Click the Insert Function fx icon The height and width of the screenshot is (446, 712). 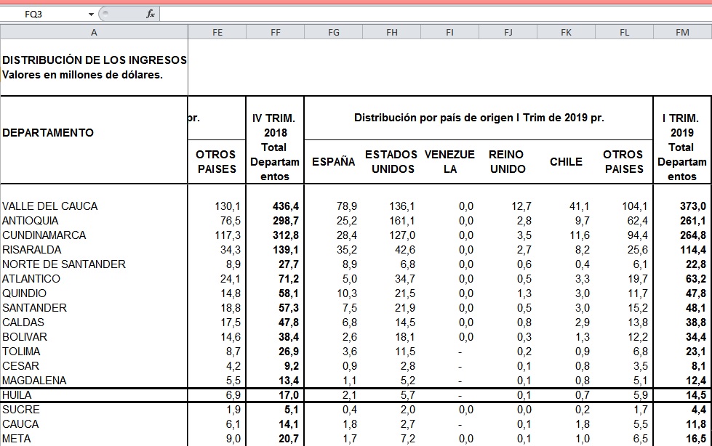click(151, 14)
